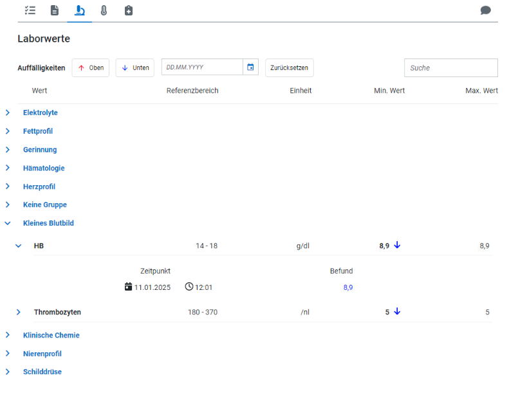The image size is (509, 396).
Task: Open the checklist tab icon
Action: pyautogui.click(x=30, y=10)
